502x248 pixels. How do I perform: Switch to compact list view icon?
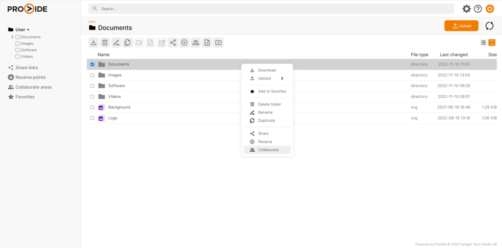click(x=483, y=42)
